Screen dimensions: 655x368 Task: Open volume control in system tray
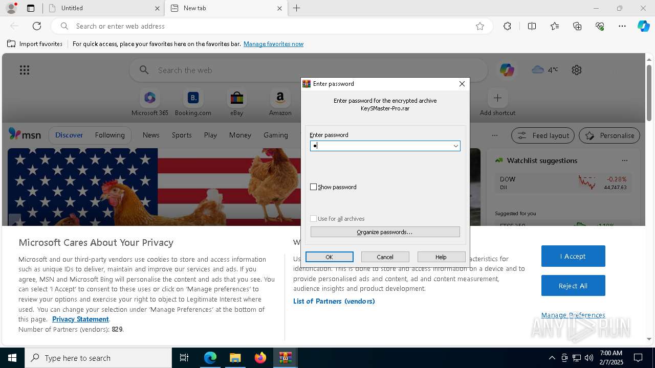click(589, 358)
